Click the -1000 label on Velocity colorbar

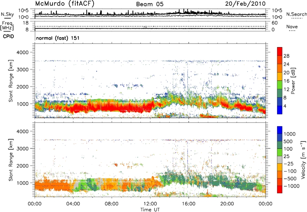click(291, 186)
